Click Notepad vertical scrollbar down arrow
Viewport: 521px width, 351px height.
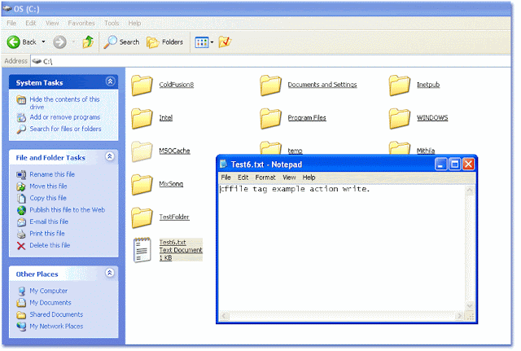(x=470, y=305)
